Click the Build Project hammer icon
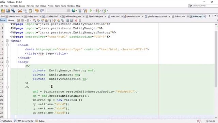The width and height of the screenshot is (218, 123). (x=80, y=11)
